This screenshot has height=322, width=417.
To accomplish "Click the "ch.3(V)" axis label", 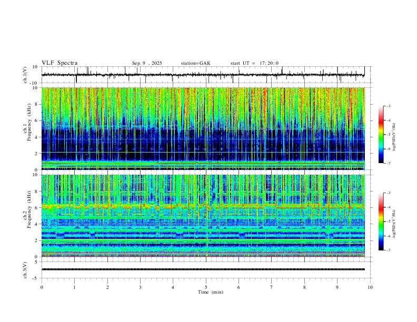I will tap(25, 270).
